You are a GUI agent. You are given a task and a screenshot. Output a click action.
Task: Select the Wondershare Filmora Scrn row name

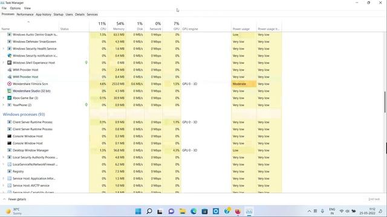(30, 84)
